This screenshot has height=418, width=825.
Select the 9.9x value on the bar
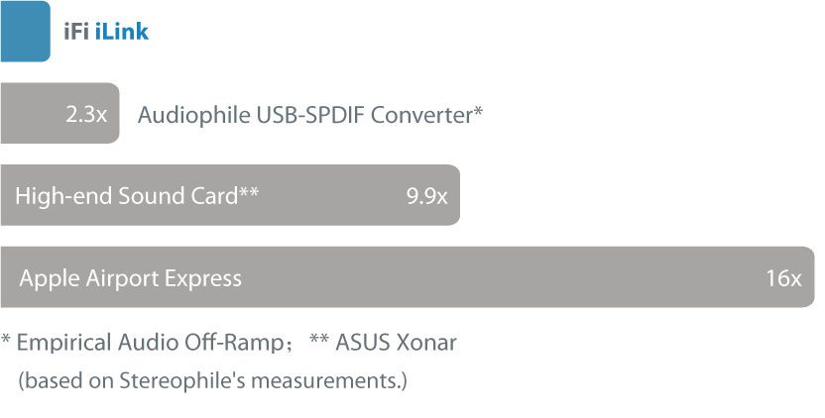coord(426,196)
